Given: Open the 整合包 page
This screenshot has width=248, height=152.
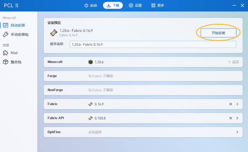Looking at the screenshot, I should pos(19,62).
